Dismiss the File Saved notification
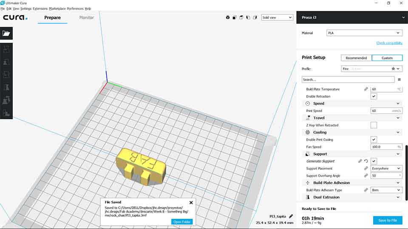Viewport: 408px width, 229px height. tap(191, 203)
